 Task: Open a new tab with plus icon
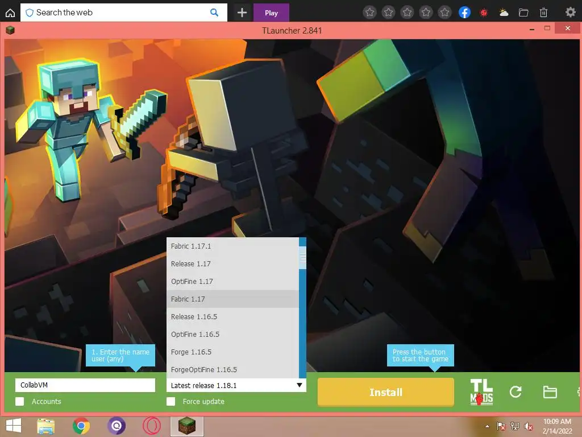click(x=242, y=13)
